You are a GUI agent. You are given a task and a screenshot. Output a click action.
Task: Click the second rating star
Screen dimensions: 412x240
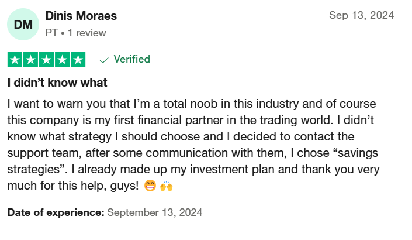pos(31,60)
